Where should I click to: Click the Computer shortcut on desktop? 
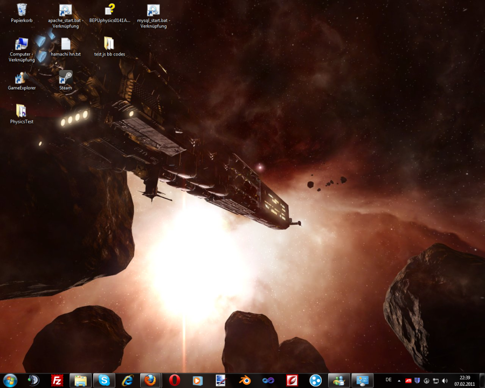tap(22, 44)
